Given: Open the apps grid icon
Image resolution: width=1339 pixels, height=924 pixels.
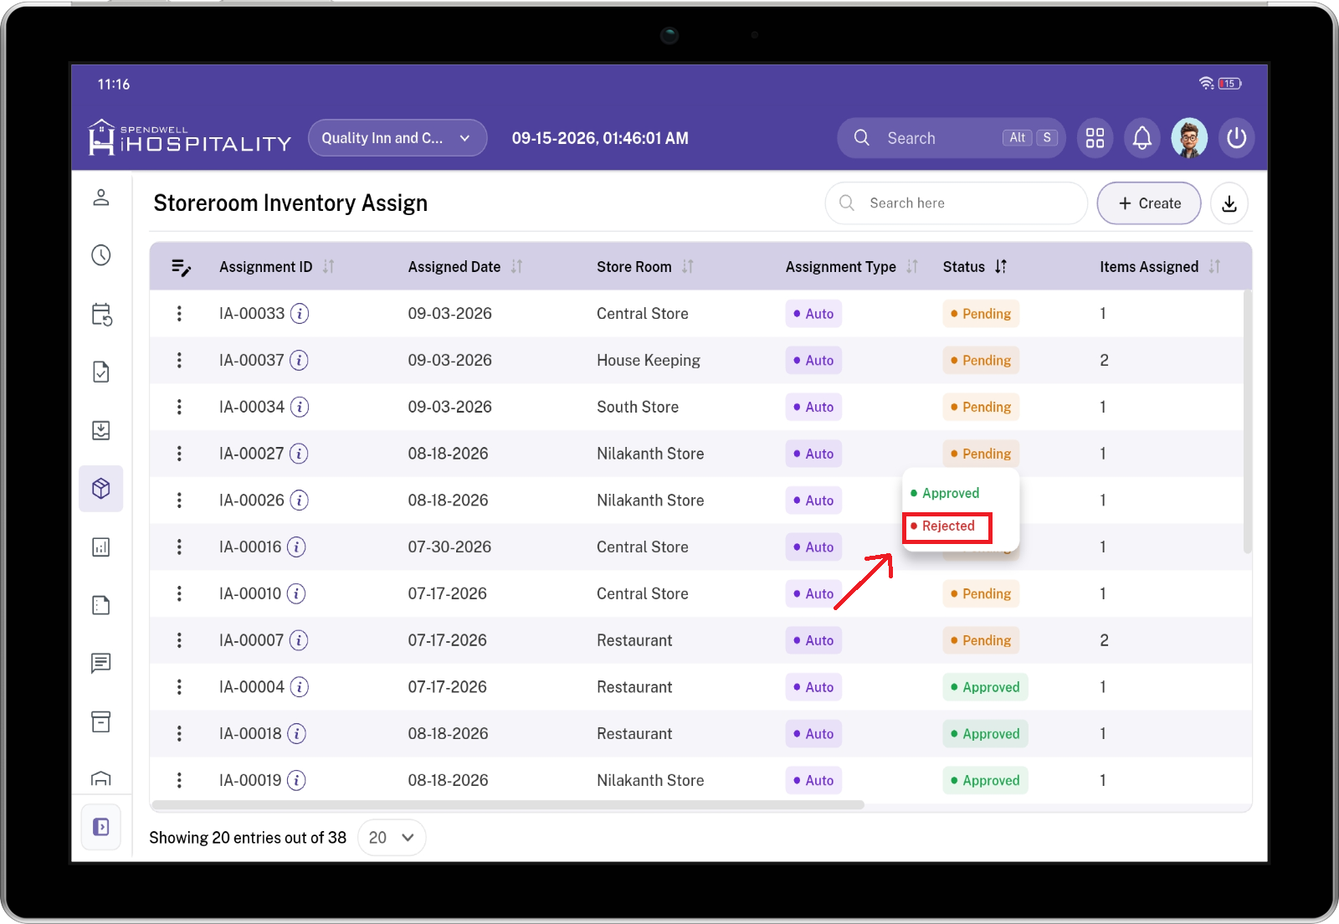Looking at the screenshot, I should coord(1095,138).
